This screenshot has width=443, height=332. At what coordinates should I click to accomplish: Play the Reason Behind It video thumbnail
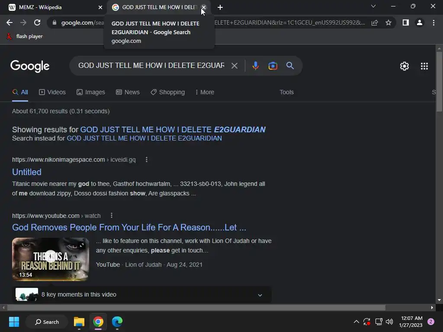click(51, 259)
